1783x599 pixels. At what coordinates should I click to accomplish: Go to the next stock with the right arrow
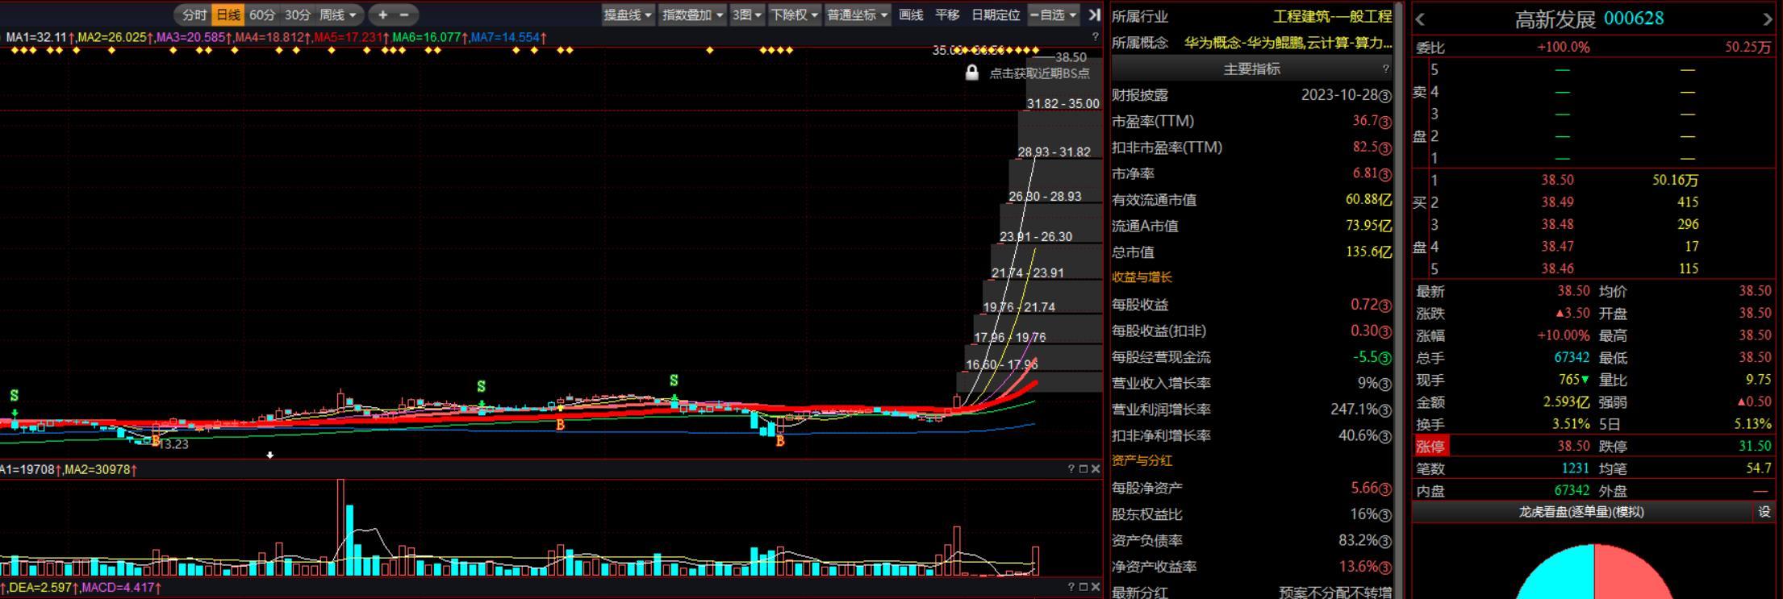click(1768, 19)
